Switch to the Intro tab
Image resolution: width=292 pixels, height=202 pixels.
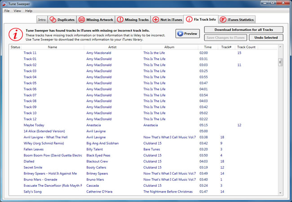tap(42, 20)
